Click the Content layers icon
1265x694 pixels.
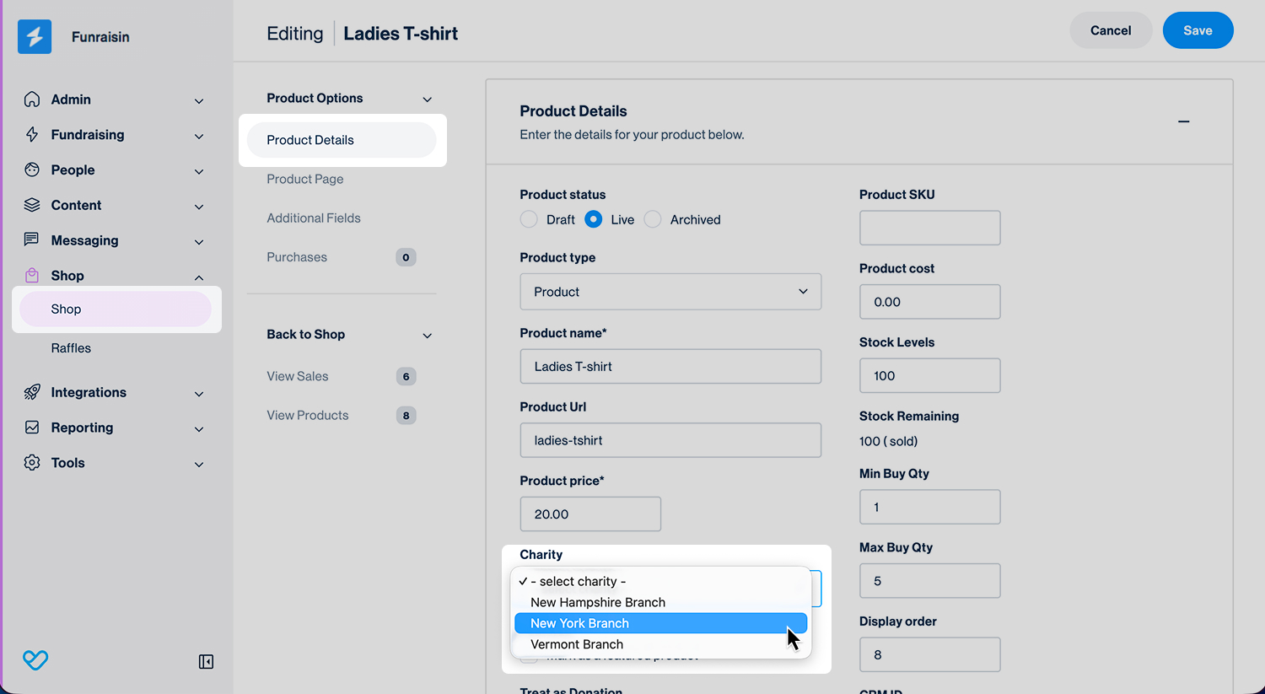(x=32, y=205)
